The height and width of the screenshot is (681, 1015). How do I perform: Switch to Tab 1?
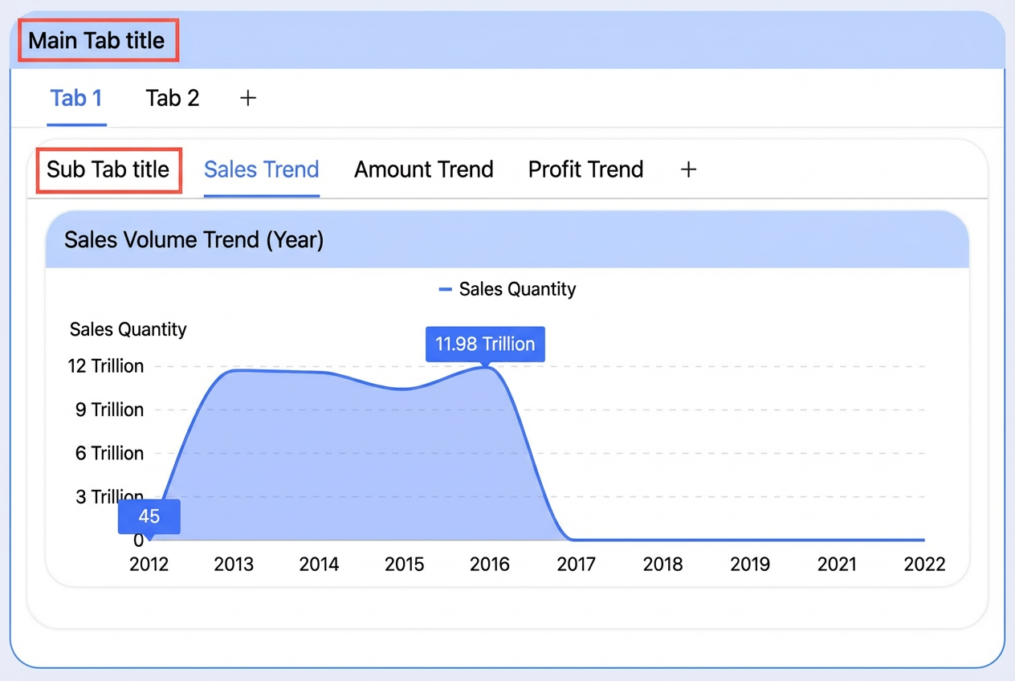coord(76,98)
